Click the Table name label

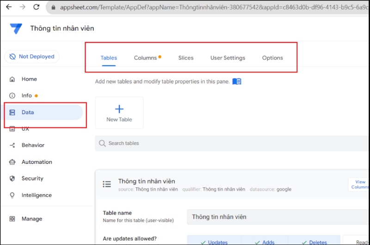tap(117, 213)
